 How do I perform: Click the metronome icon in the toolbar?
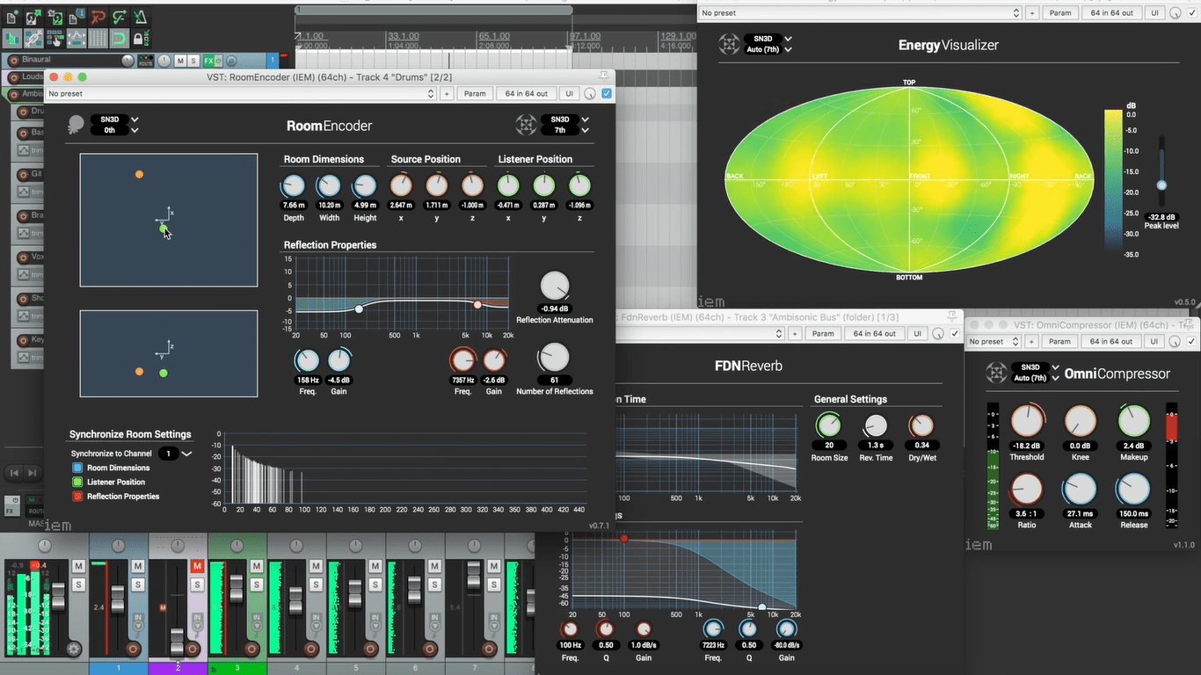coord(141,16)
